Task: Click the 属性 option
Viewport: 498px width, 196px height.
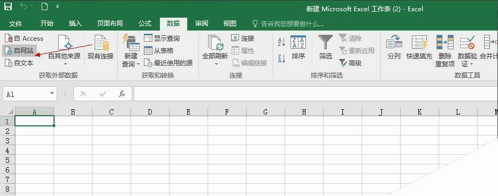Action: [x=243, y=50]
